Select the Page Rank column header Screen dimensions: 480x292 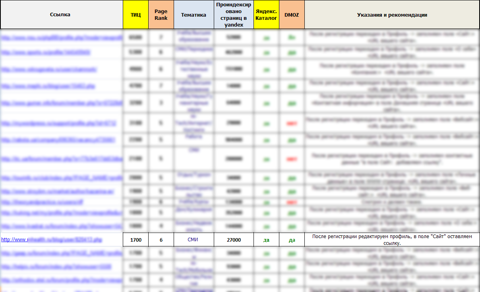pyautogui.click(x=161, y=15)
